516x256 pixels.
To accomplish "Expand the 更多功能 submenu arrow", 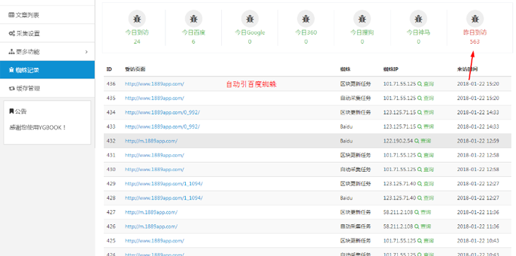I will click(x=86, y=52).
